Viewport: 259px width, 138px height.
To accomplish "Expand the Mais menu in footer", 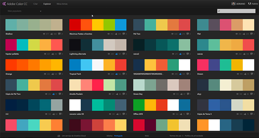I will (x=147, y=136).
